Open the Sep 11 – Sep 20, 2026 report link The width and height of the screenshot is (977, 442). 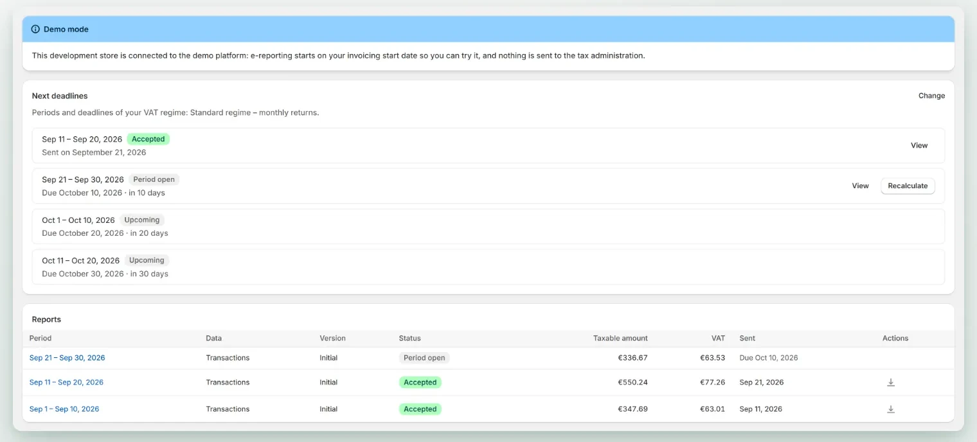(66, 382)
